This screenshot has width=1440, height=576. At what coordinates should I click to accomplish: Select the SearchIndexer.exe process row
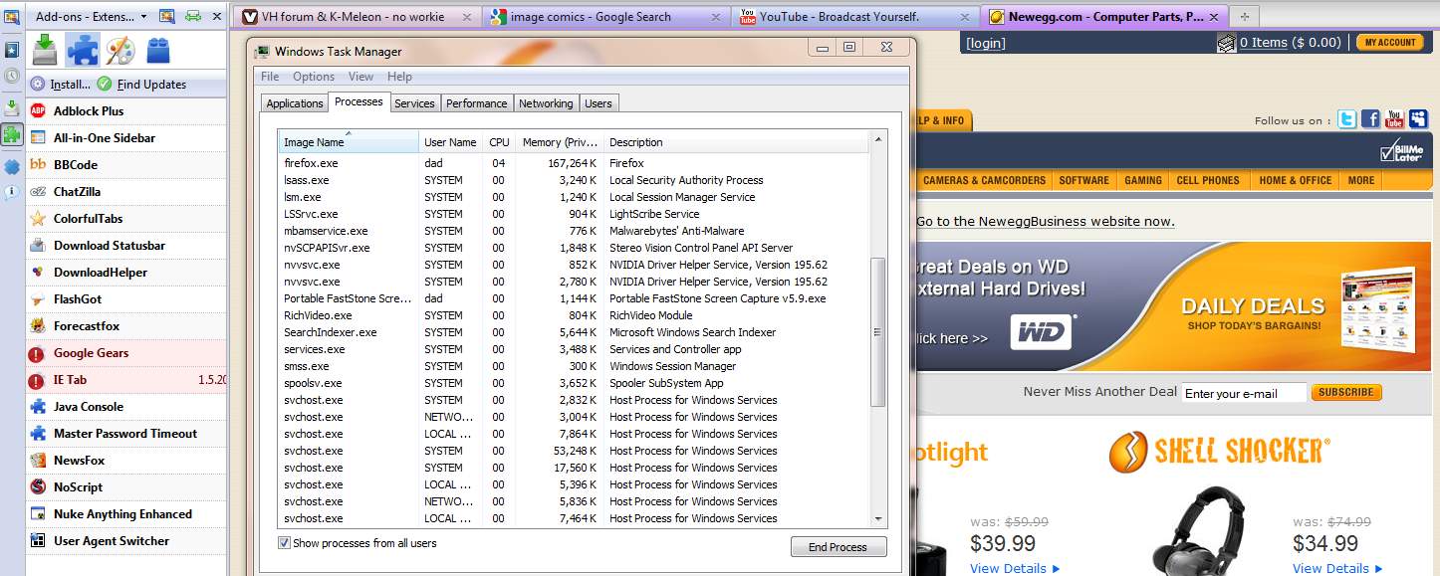click(x=575, y=332)
